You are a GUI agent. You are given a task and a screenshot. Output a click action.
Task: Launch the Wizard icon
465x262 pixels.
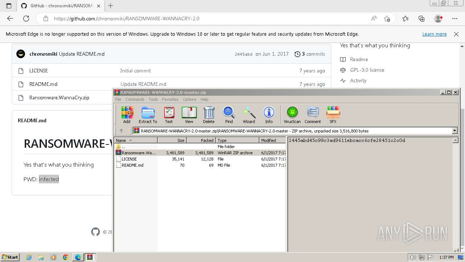249,115
